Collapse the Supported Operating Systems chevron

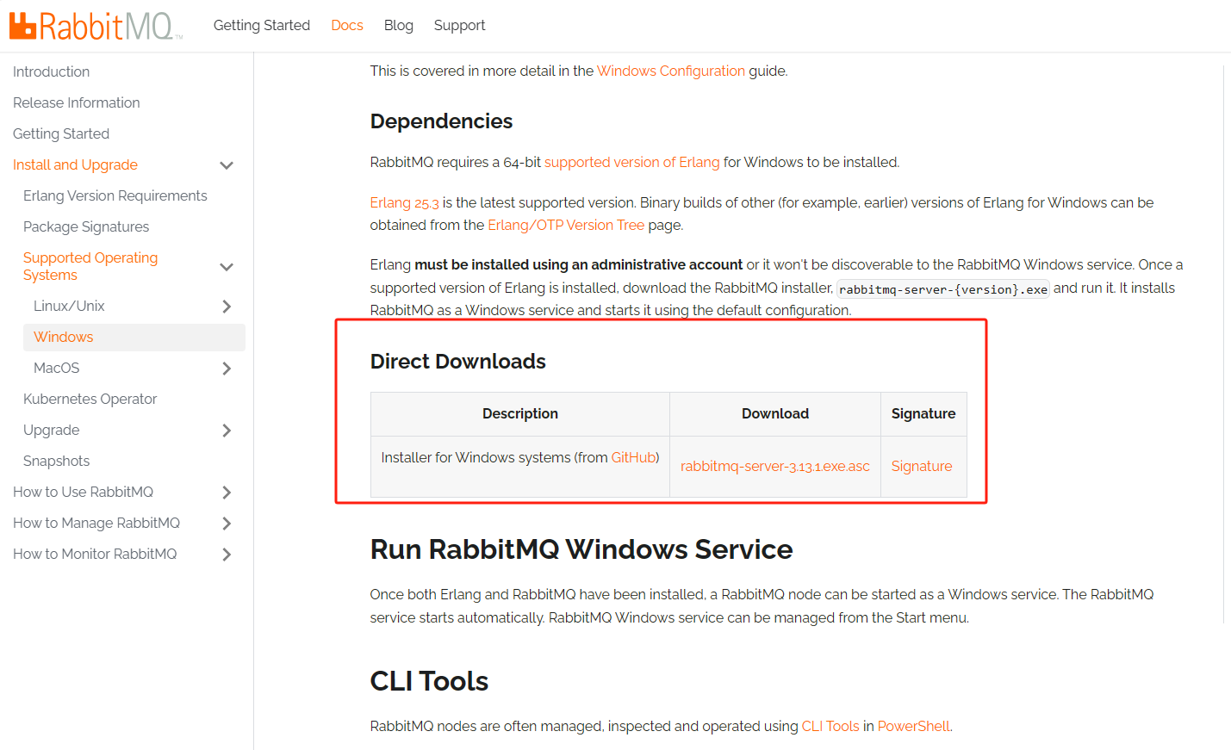pyautogui.click(x=227, y=267)
